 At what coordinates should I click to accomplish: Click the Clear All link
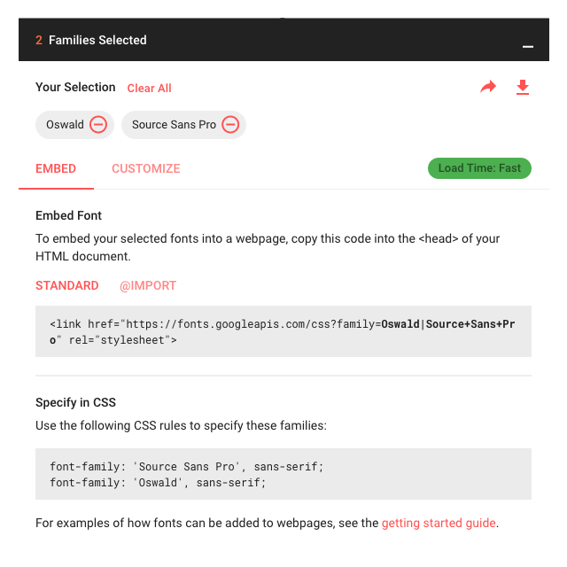click(x=150, y=88)
